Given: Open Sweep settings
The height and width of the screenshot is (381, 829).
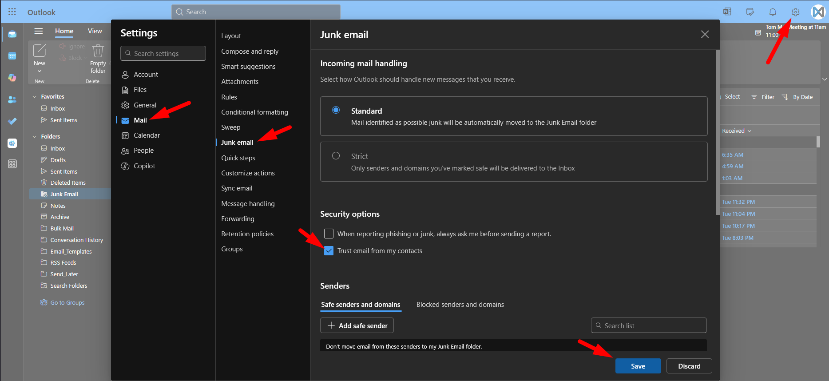Looking at the screenshot, I should (231, 127).
